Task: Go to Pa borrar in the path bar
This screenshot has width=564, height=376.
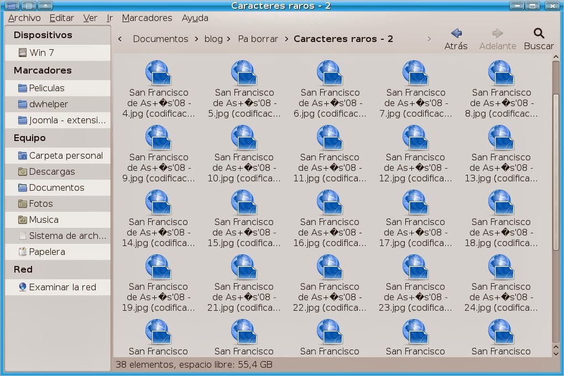Action: point(258,39)
